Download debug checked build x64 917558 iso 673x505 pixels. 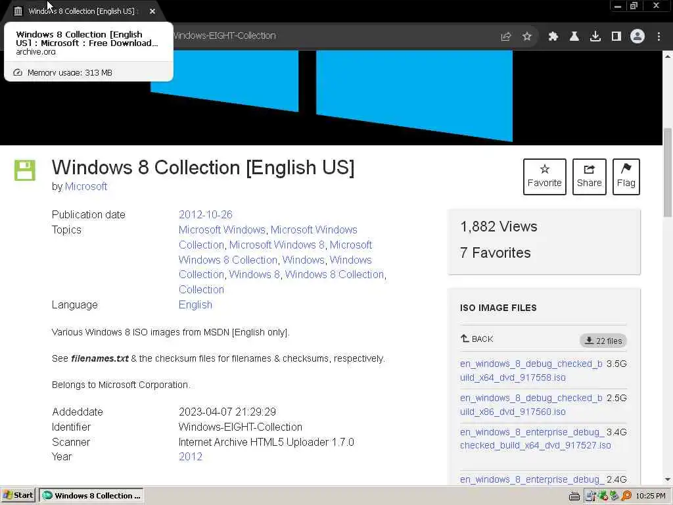pos(531,371)
